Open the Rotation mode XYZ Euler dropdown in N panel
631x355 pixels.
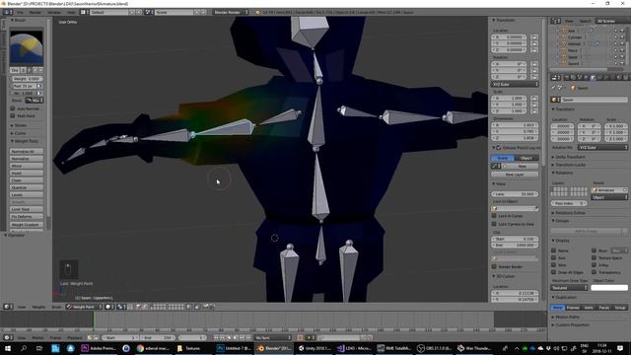pos(515,84)
